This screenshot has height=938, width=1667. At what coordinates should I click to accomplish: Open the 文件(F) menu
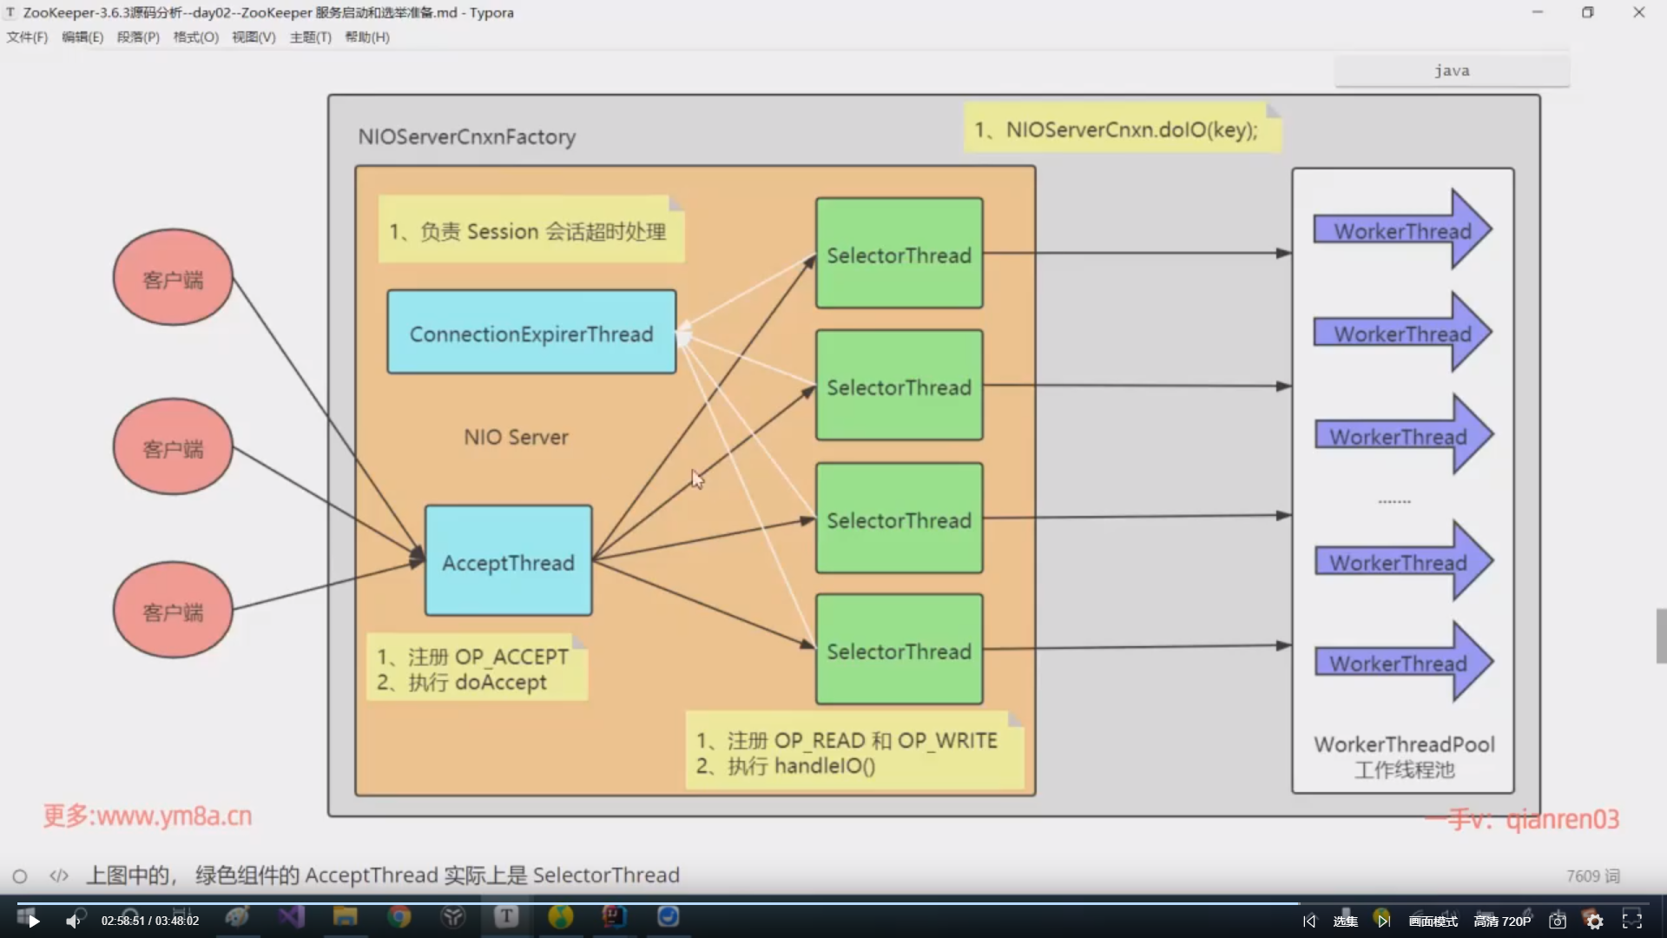[x=27, y=37]
